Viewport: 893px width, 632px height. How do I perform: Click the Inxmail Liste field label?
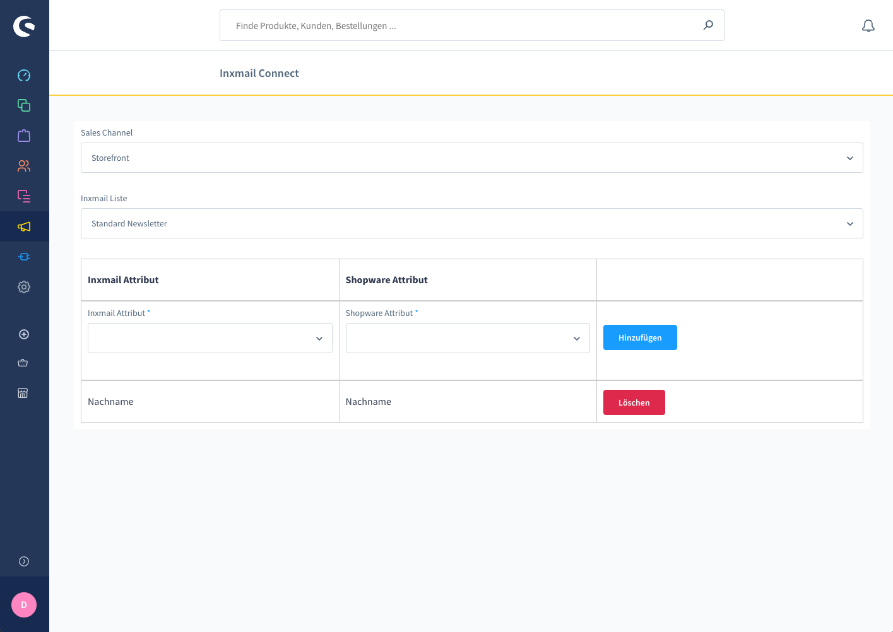click(104, 198)
